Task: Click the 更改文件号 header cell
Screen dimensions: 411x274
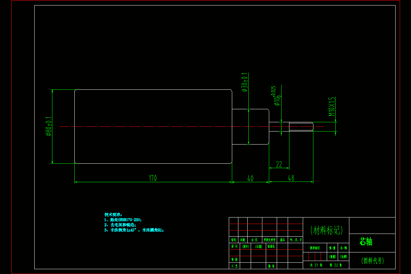Action: click(270, 240)
